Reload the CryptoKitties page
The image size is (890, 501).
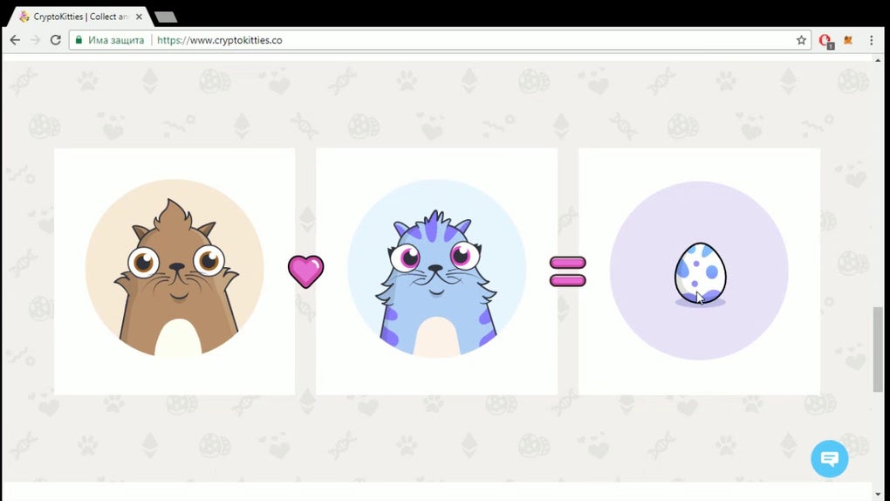pos(55,40)
